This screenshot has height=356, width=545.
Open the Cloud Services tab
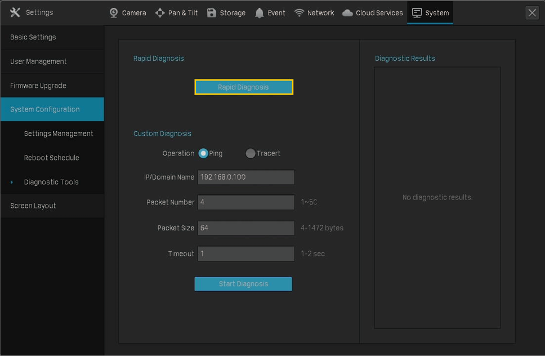click(373, 13)
